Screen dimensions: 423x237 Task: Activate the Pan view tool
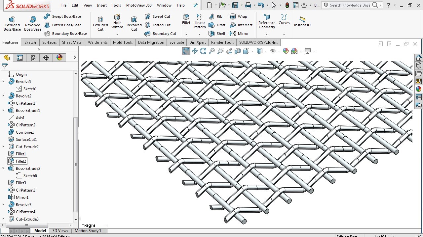click(x=195, y=51)
